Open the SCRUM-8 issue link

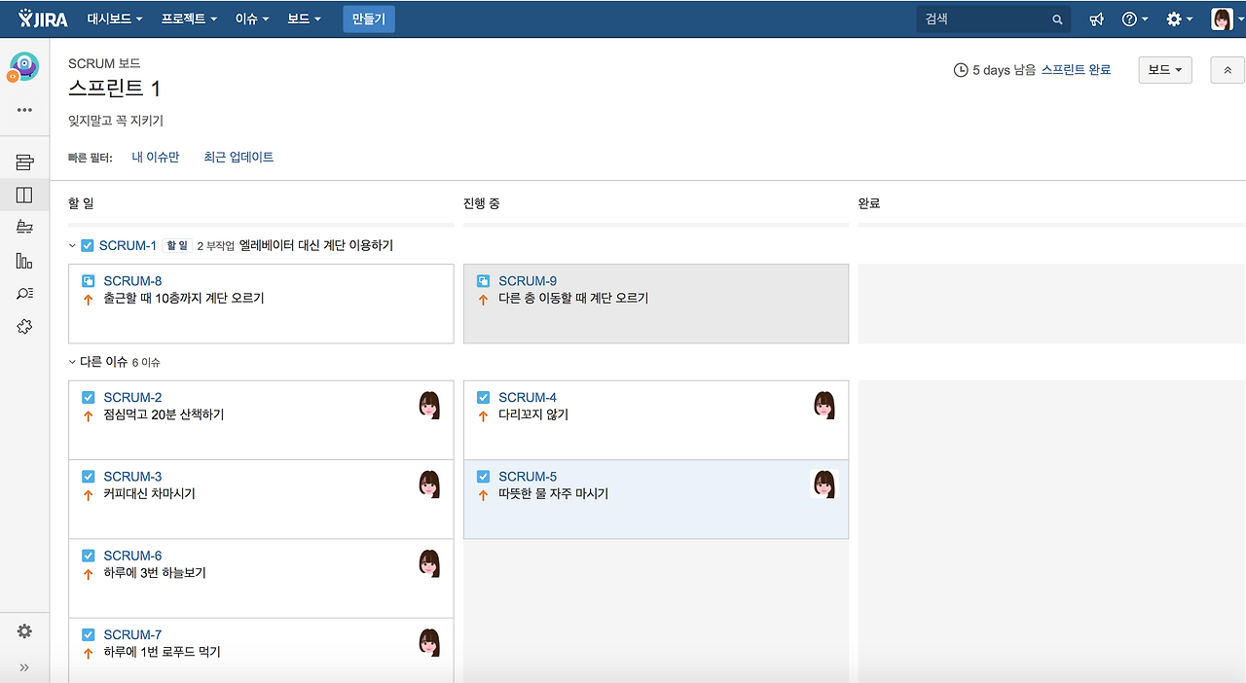click(x=132, y=281)
